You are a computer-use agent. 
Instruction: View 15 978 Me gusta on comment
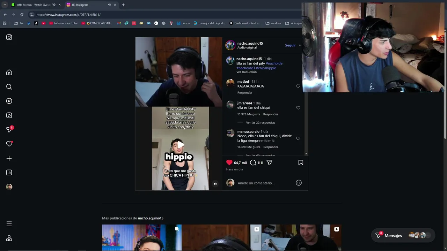[x=249, y=114]
